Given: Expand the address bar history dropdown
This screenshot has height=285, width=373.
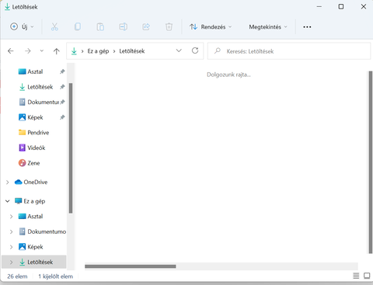Looking at the screenshot, I should pyautogui.click(x=179, y=50).
